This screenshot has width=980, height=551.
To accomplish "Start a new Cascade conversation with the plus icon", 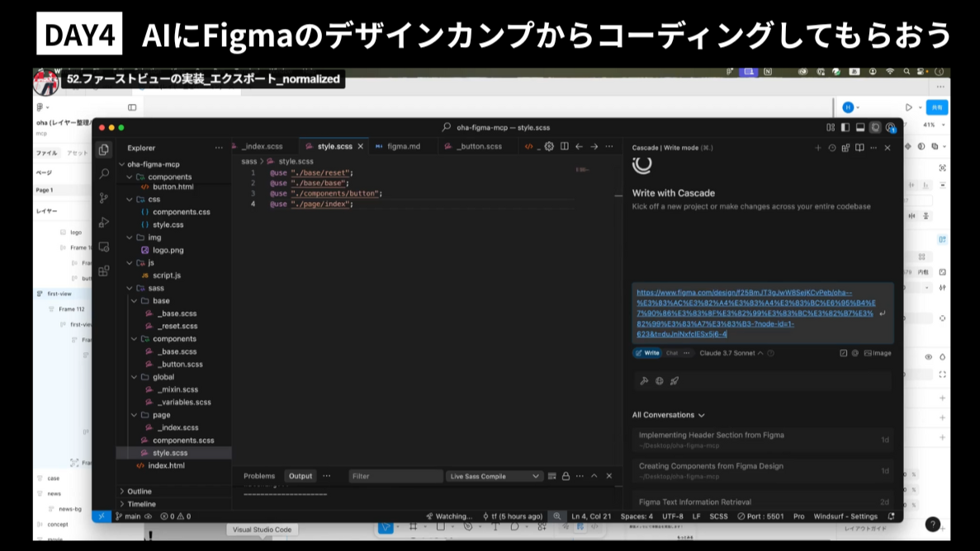I will click(x=818, y=147).
